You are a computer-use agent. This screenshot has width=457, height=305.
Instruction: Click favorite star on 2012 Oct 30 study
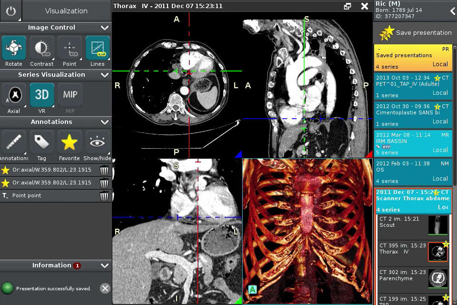point(437,107)
